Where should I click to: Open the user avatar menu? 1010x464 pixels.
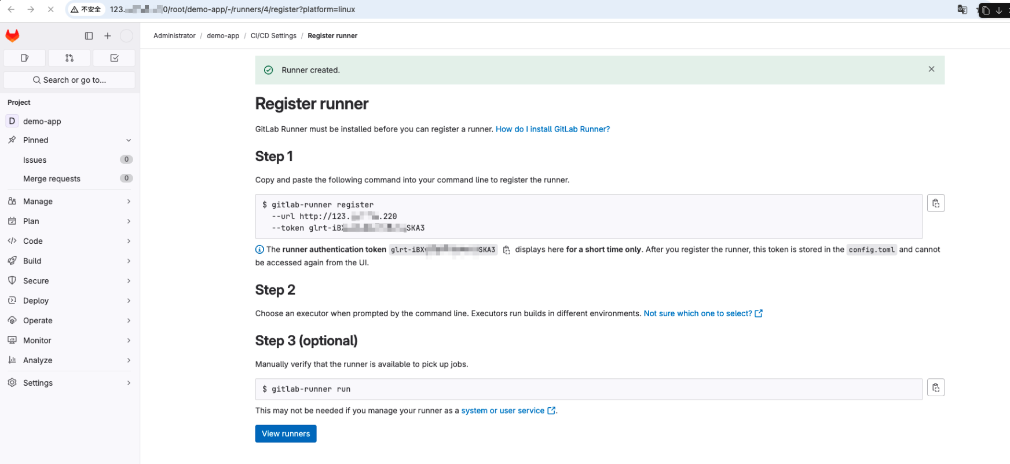point(126,36)
